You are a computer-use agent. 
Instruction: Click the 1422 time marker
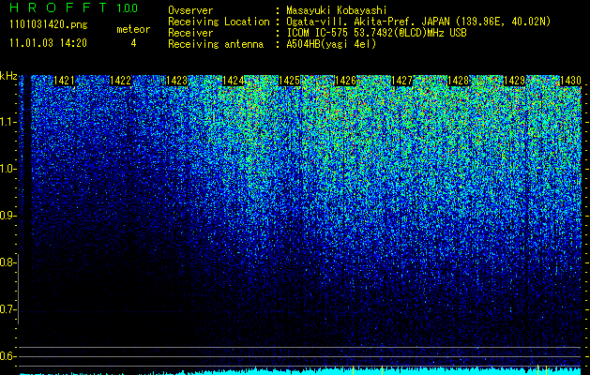click(x=120, y=81)
